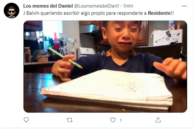The image size is (194, 129).
Task: Open the tweet via the 1min timestamp
Action: [x=128, y=6]
